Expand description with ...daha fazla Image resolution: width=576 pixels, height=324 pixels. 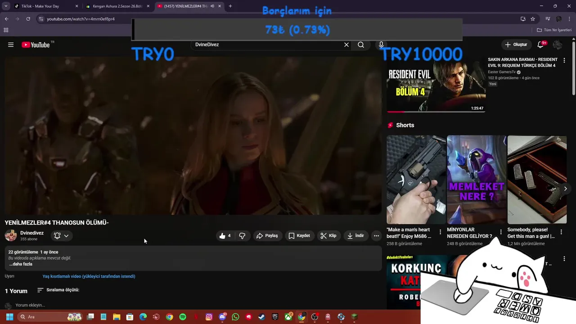click(21, 264)
